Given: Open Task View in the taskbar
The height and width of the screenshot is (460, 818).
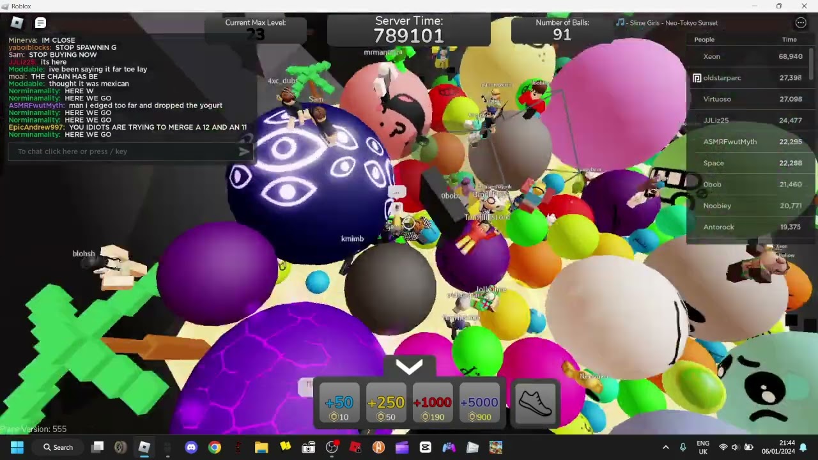Looking at the screenshot, I should (97, 447).
